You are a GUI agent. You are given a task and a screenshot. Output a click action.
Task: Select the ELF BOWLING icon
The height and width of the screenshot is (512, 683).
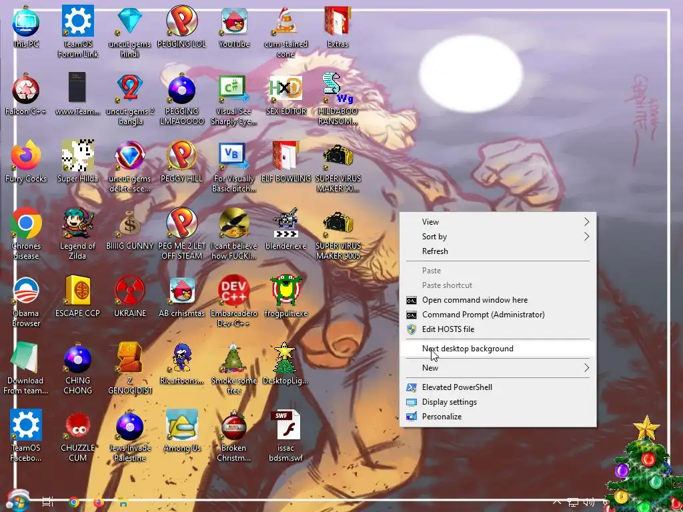[285, 162]
